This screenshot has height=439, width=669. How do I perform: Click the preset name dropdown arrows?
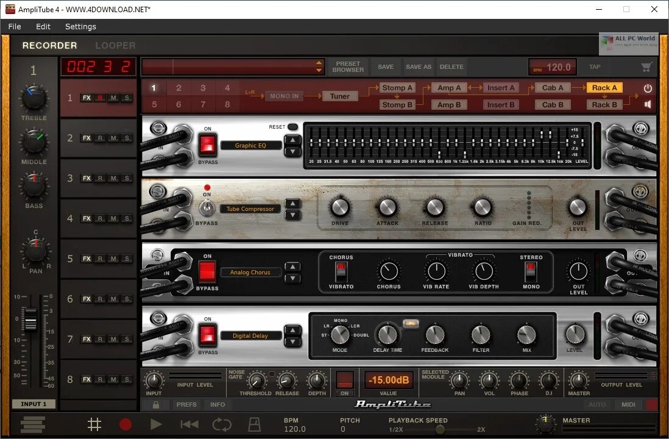tap(320, 66)
